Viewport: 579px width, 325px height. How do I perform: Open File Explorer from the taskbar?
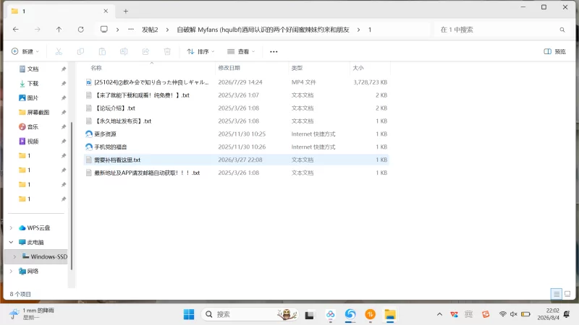point(390,314)
